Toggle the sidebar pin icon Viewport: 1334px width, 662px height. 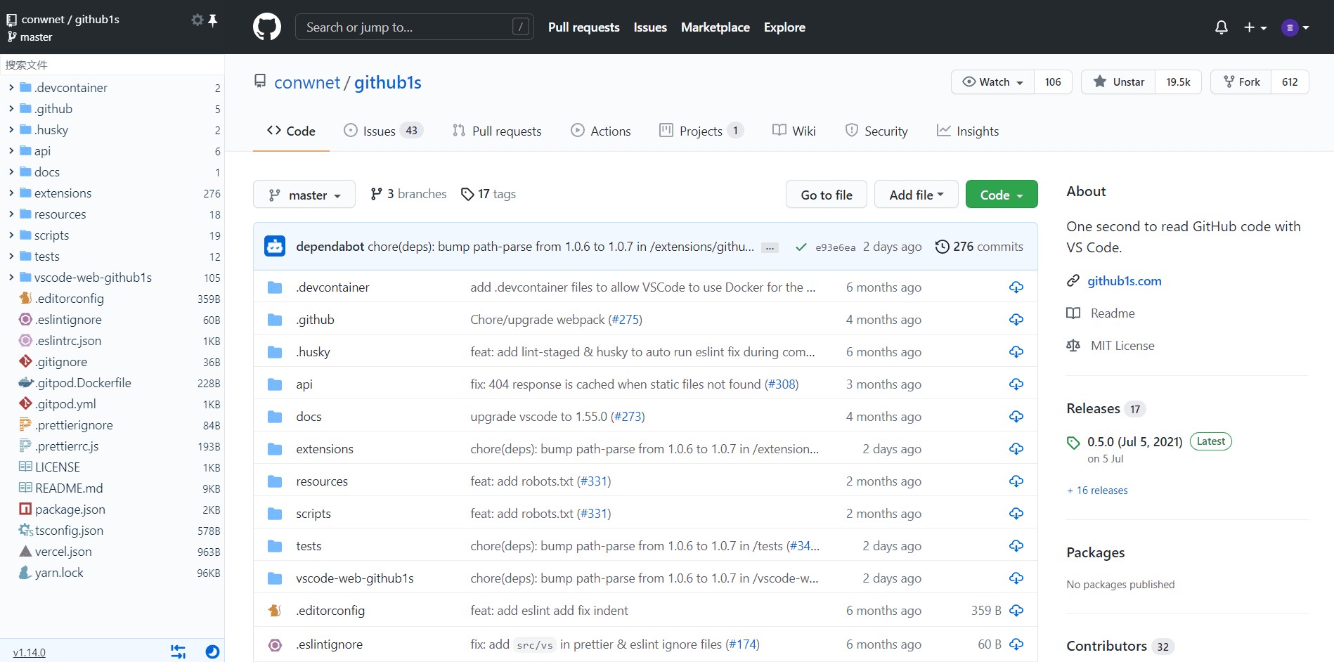tap(213, 20)
